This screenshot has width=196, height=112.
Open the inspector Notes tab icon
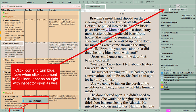point(171,6)
